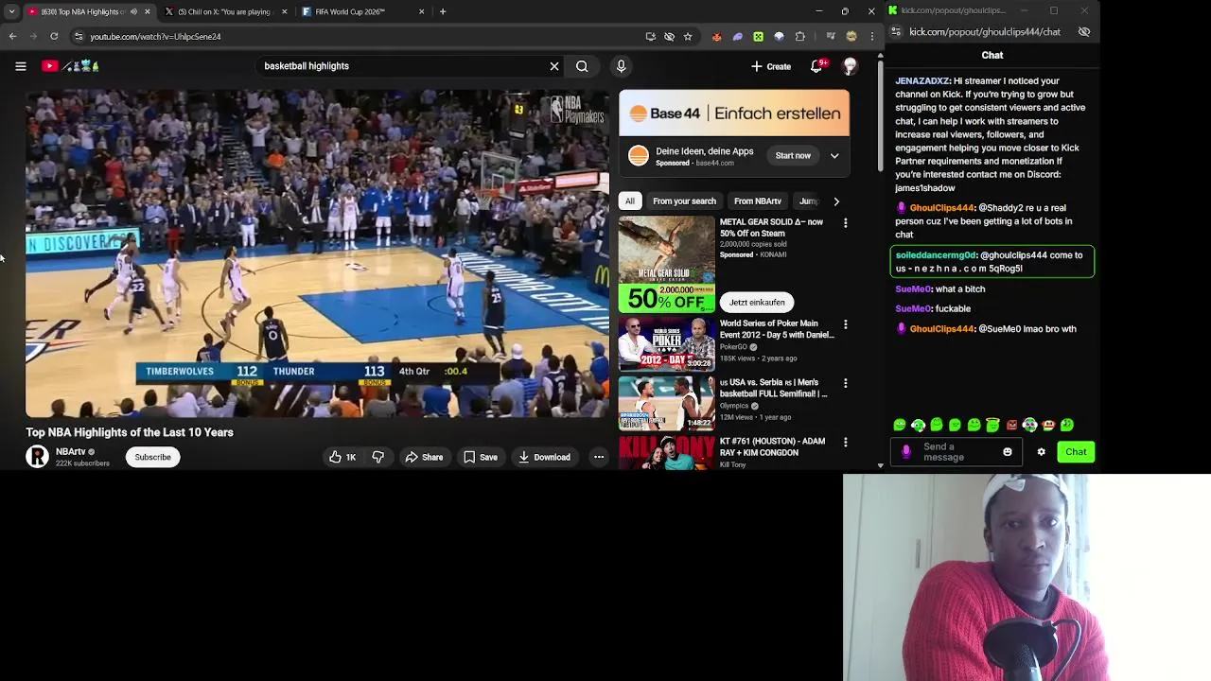Open KT #761 Houston video thumbnail
Viewport: 1211px width, 681px height.
pyautogui.click(x=667, y=452)
